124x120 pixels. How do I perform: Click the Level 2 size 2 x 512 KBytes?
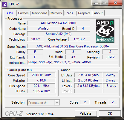pos(88,86)
